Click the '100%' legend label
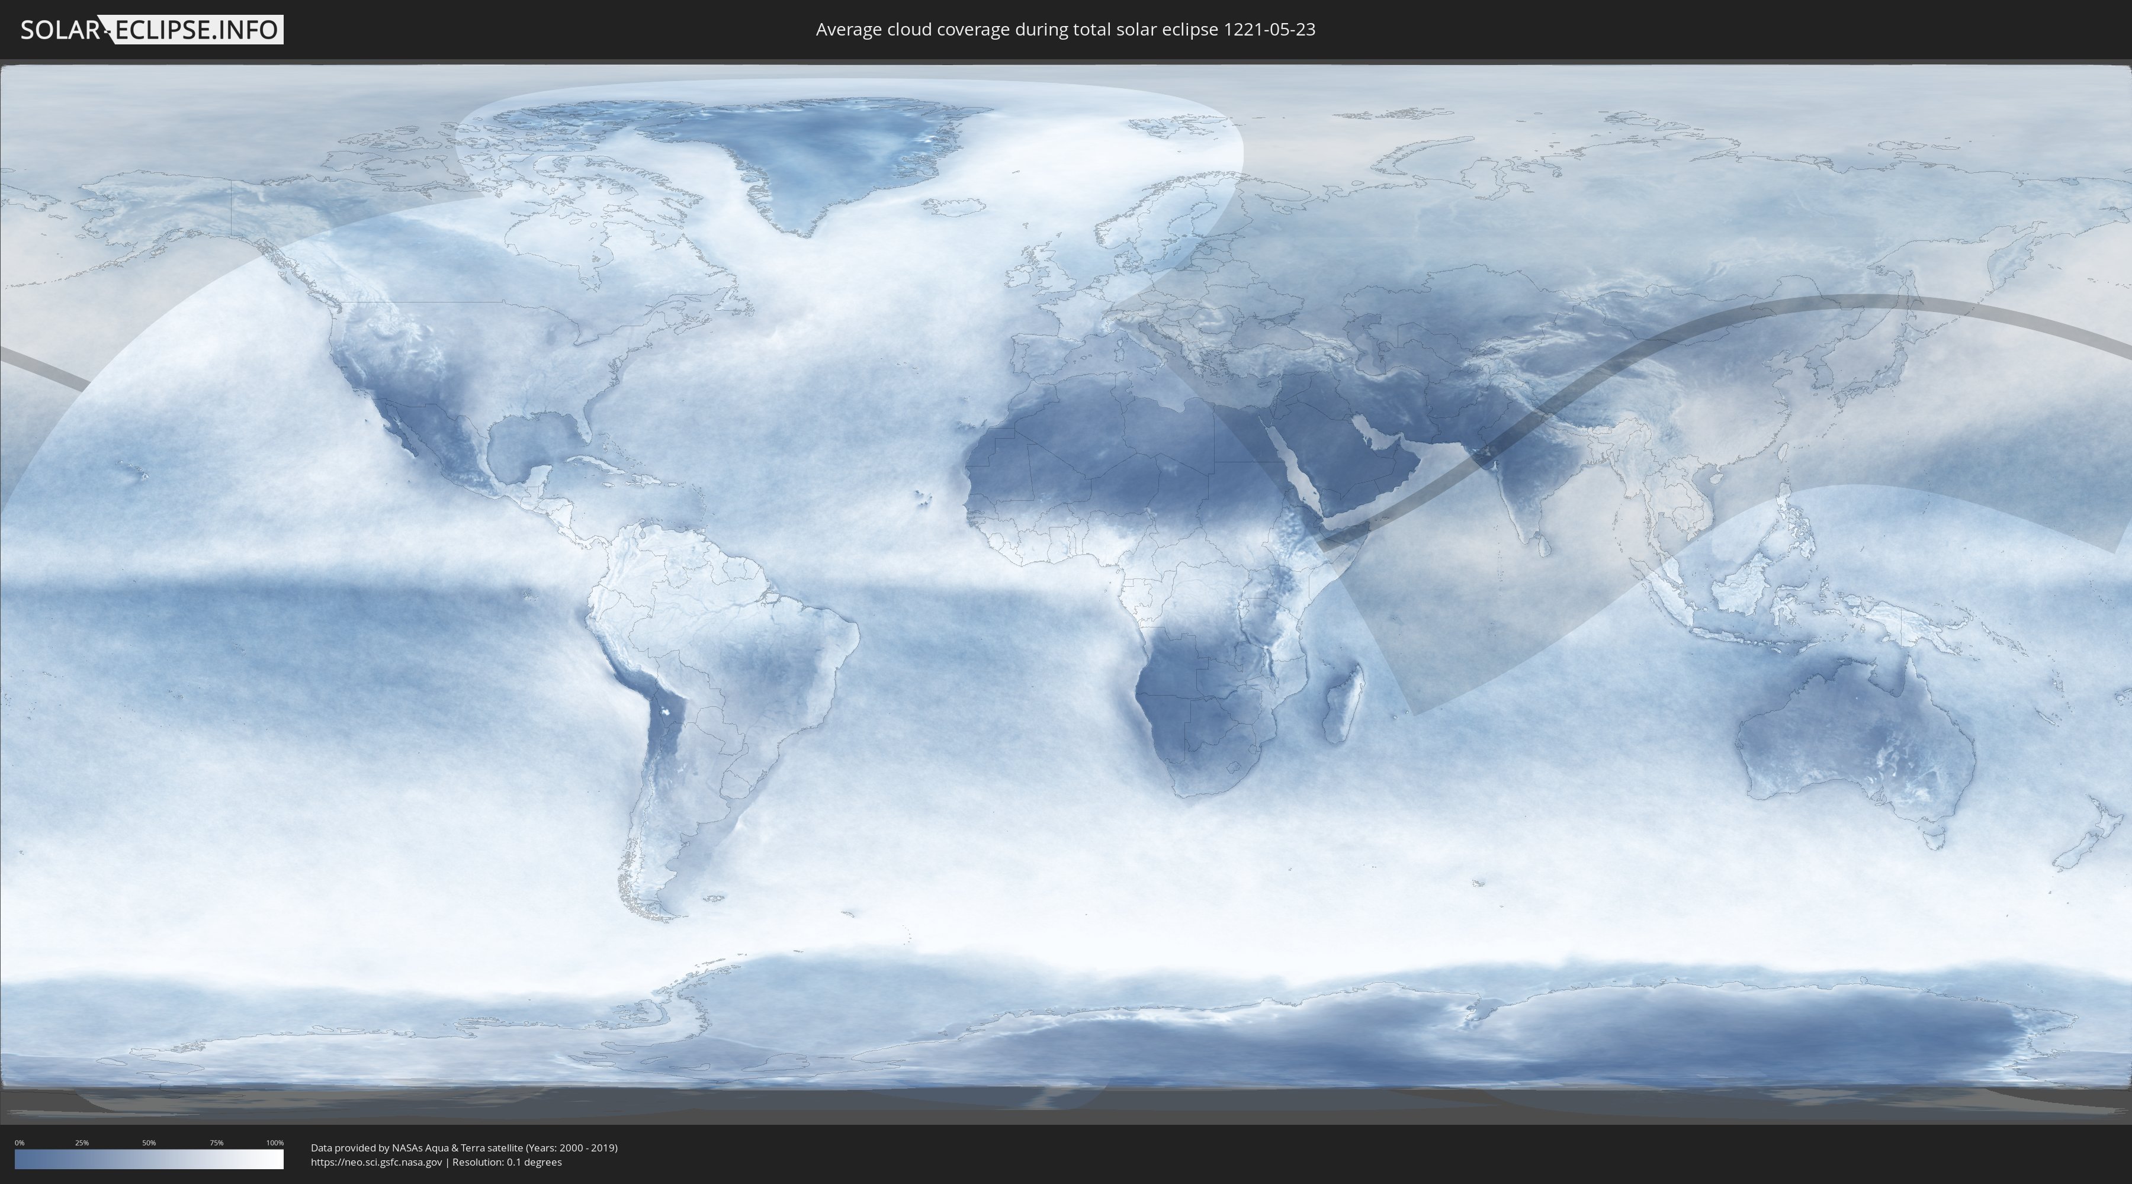Screen dimensions: 2132x1184 (275, 1143)
